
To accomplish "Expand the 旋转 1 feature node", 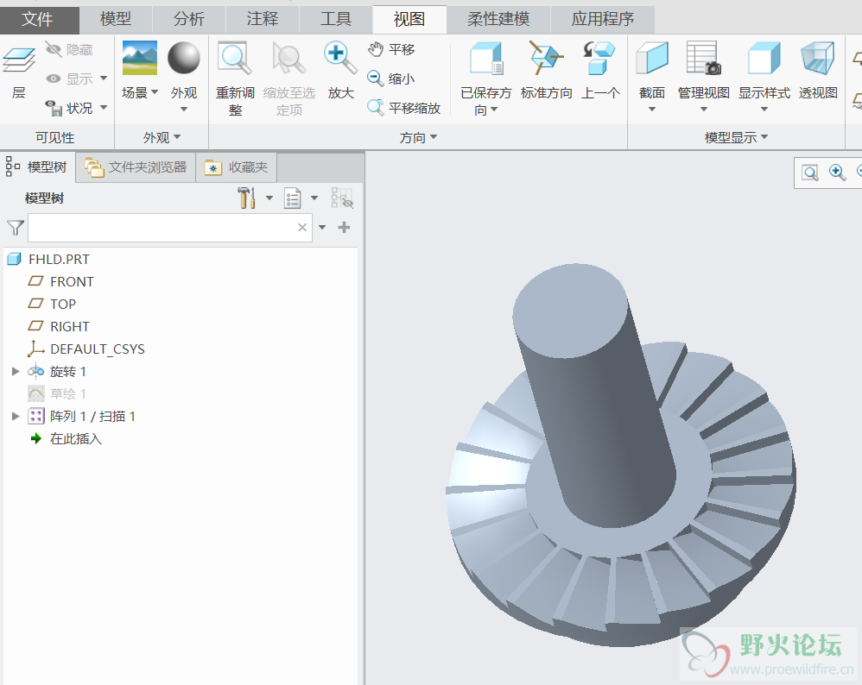I will [16, 372].
